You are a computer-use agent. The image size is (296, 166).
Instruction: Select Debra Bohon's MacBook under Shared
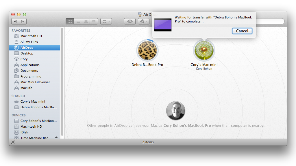tap(34, 107)
